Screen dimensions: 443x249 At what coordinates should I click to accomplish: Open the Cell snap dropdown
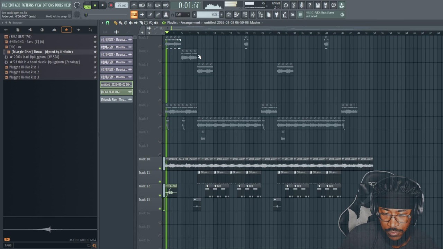pyautogui.click(x=182, y=15)
